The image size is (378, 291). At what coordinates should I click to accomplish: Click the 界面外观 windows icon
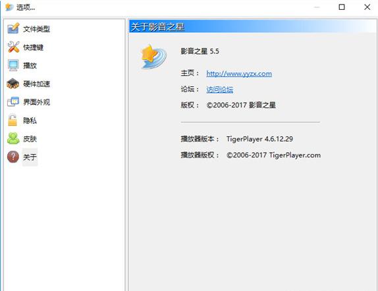13,102
